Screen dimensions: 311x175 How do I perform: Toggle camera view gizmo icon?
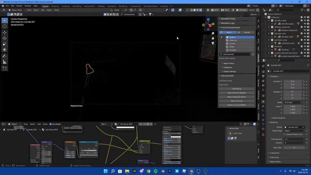tap(213, 43)
